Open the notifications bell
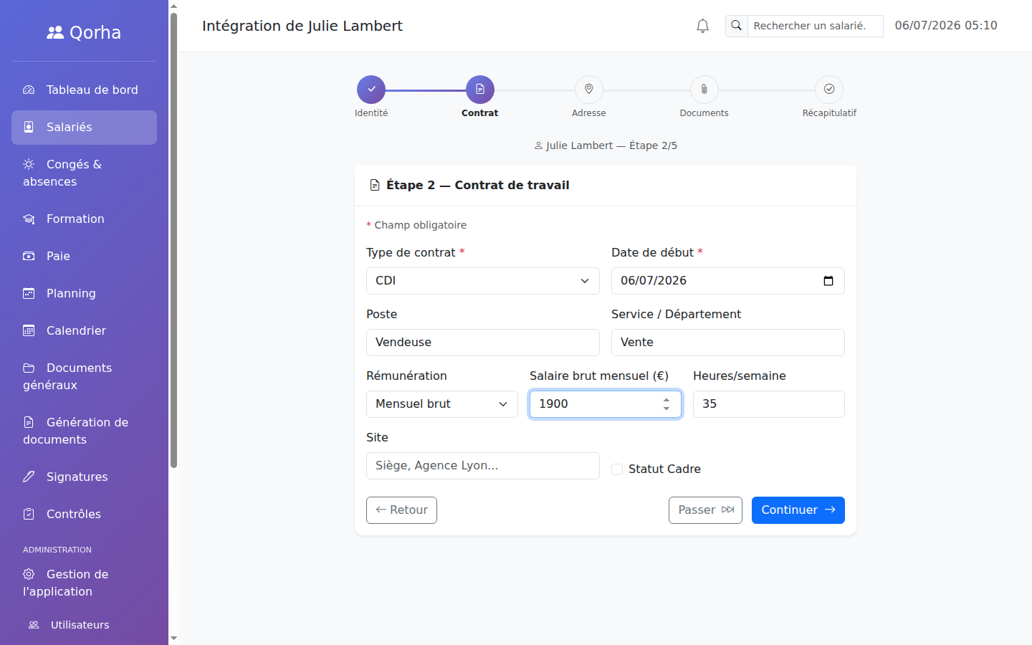 pyautogui.click(x=702, y=26)
